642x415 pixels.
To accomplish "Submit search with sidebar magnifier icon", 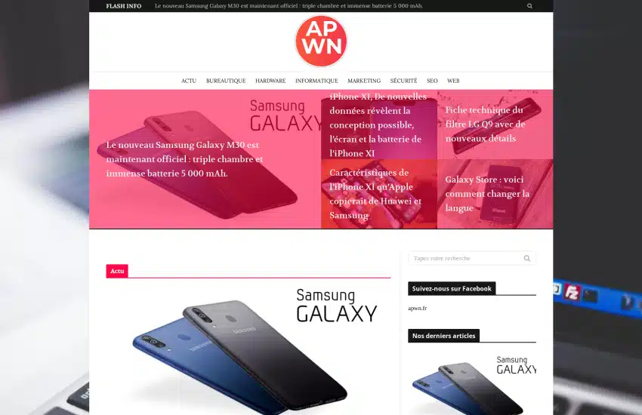I will (527, 258).
